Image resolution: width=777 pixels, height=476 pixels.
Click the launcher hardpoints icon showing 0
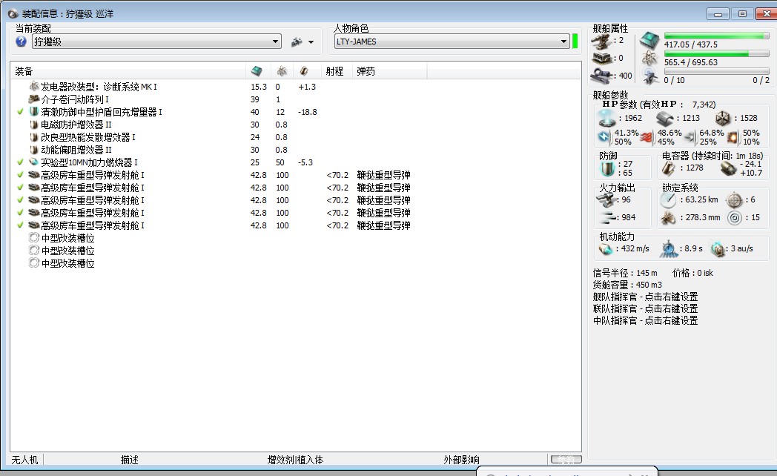(601, 59)
